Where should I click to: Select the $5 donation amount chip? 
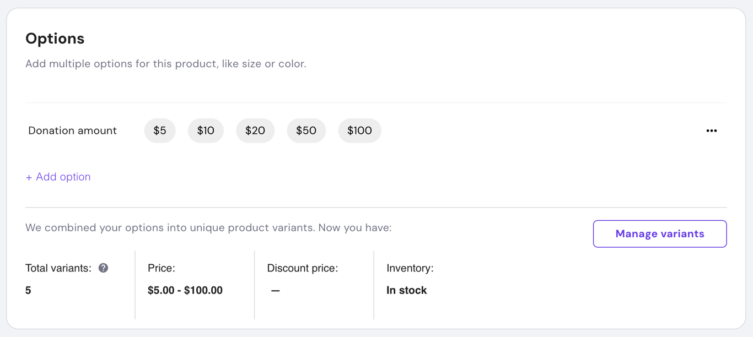click(160, 131)
